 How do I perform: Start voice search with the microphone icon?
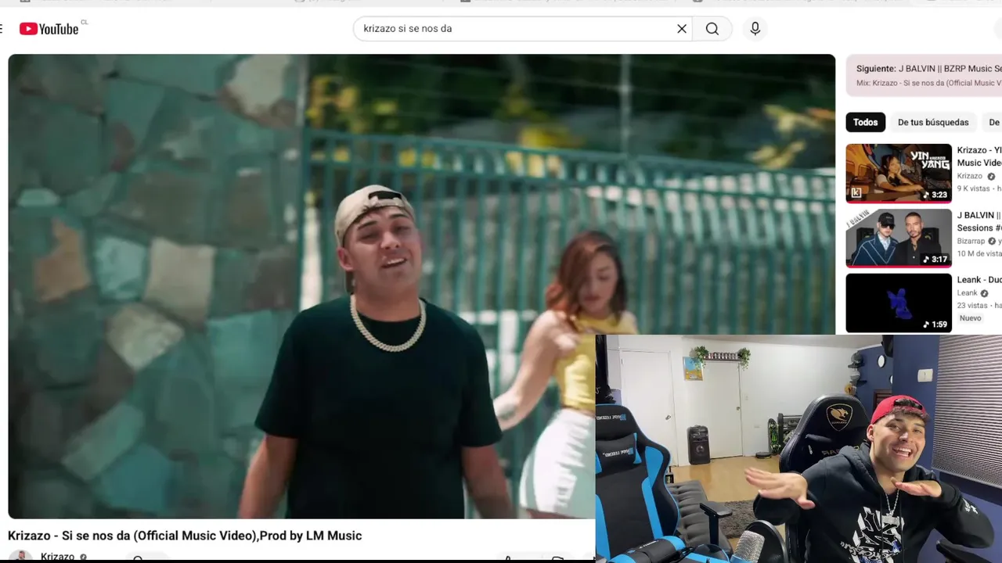[x=755, y=29]
